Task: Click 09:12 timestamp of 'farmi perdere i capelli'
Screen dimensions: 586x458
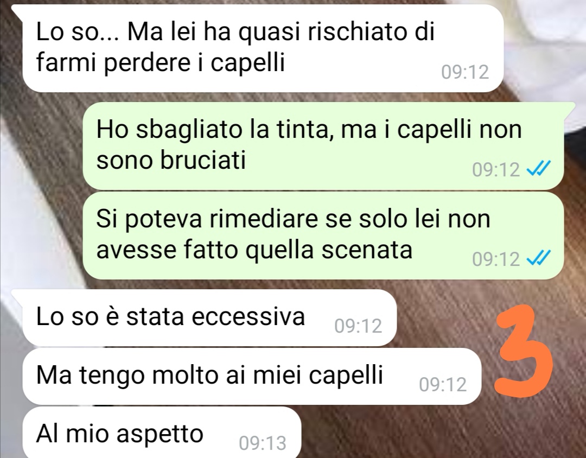Action: click(x=465, y=72)
